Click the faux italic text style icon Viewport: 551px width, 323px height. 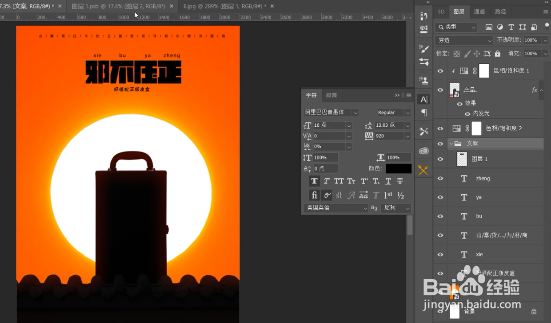pos(327,181)
